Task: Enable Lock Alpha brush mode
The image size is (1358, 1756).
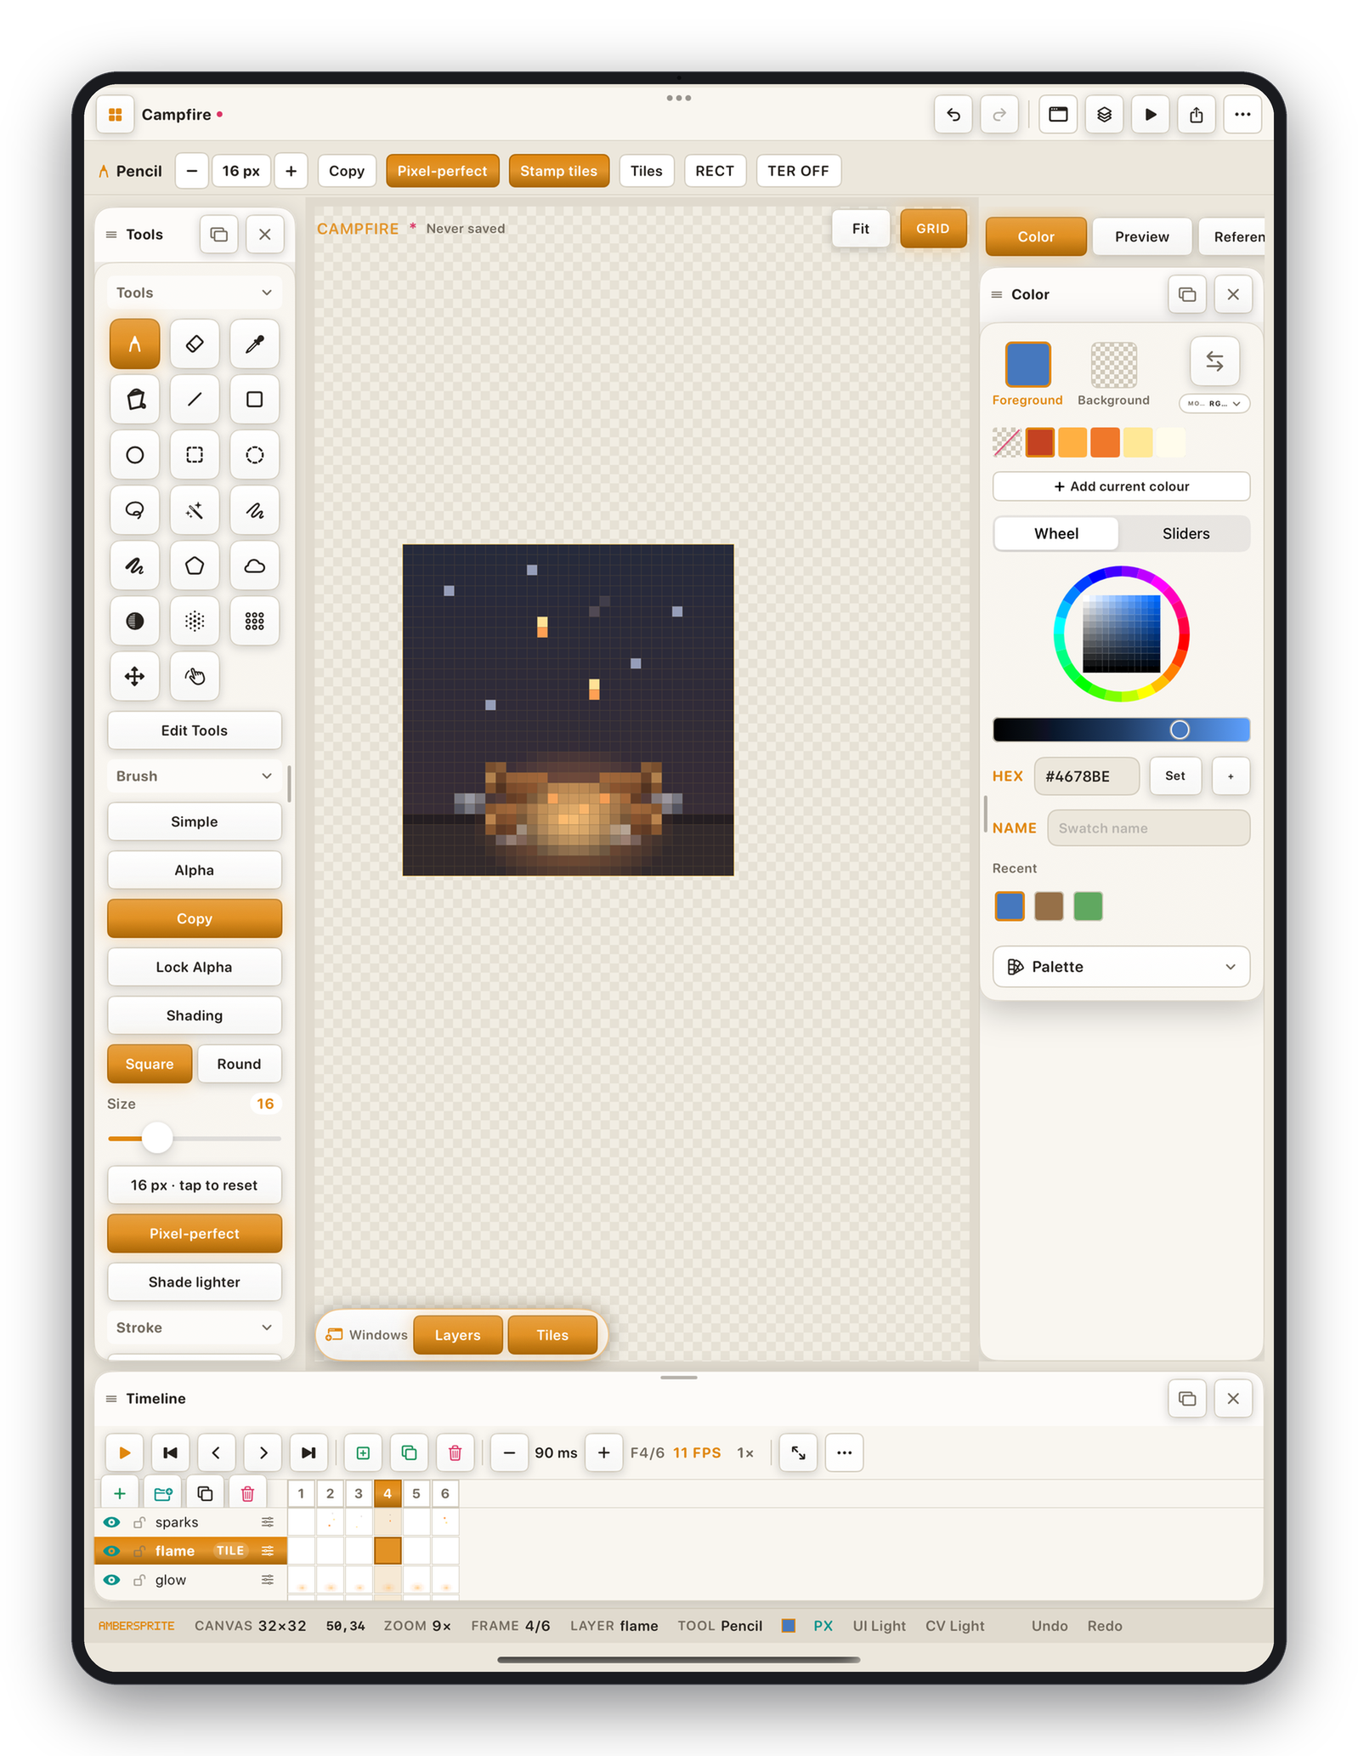Action: coord(194,967)
